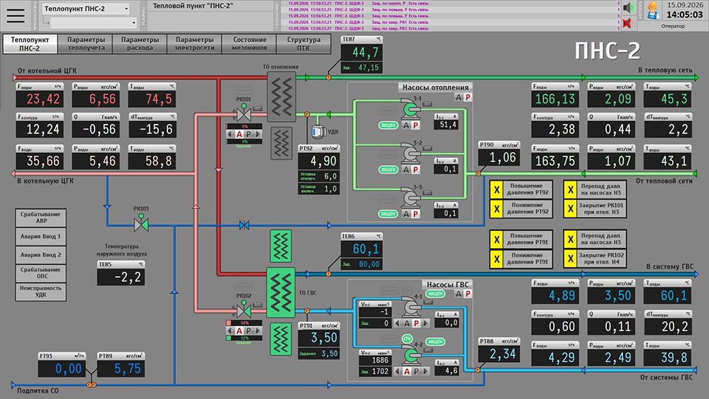Click РК102 left arrow to decrease
The width and height of the screenshot is (709, 399).
tap(230, 331)
